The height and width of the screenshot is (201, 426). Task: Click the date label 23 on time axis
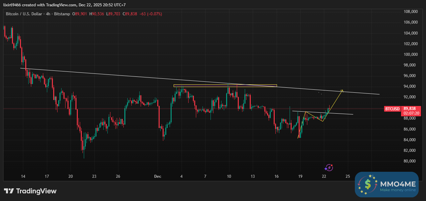(94, 176)
